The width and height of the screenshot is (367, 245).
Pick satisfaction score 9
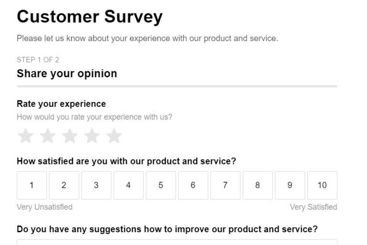coord(290,185)
